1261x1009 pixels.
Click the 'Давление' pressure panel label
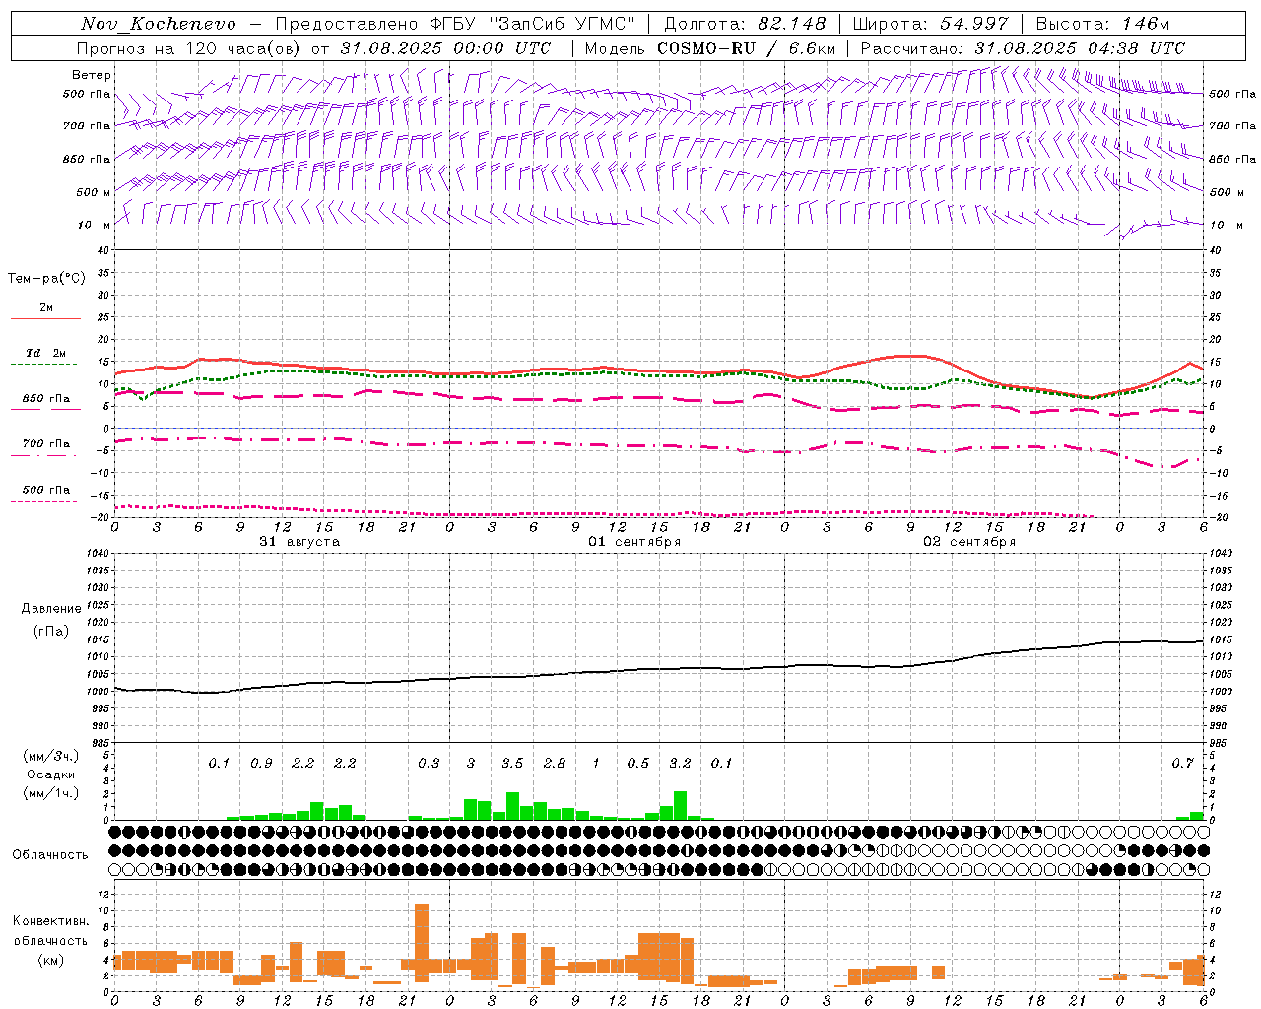point(51,609)
